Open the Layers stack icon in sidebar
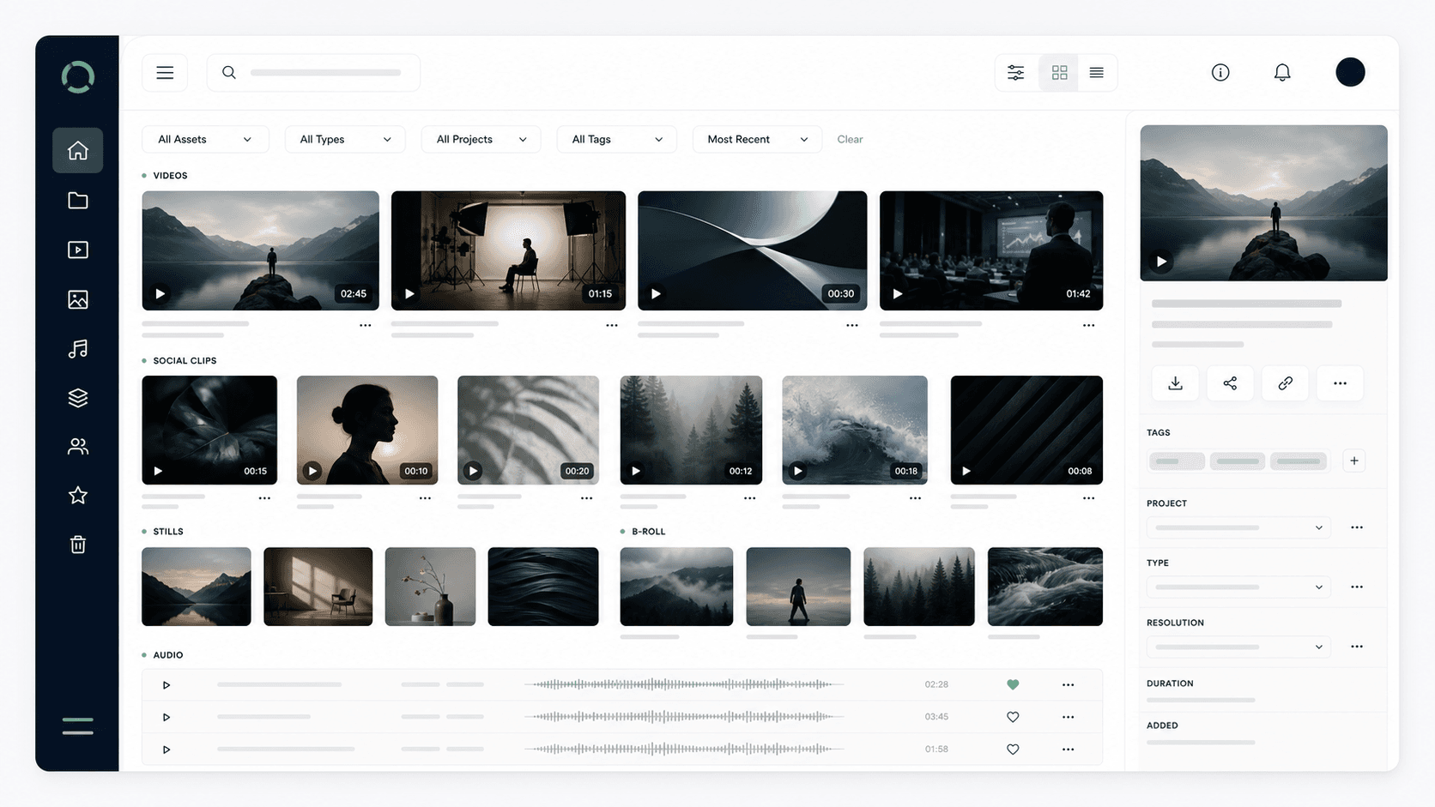 [77, 398]
